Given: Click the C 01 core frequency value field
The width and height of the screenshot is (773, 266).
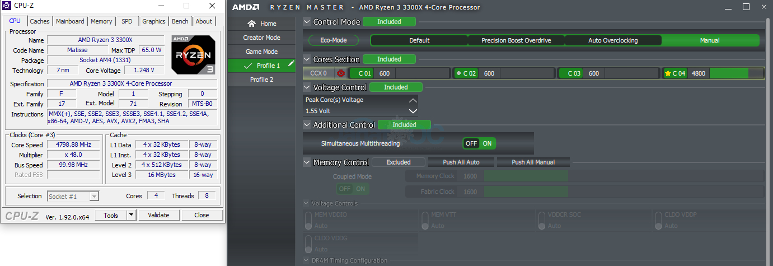Looking at the screenshot, I should click(x=386, y=73).
